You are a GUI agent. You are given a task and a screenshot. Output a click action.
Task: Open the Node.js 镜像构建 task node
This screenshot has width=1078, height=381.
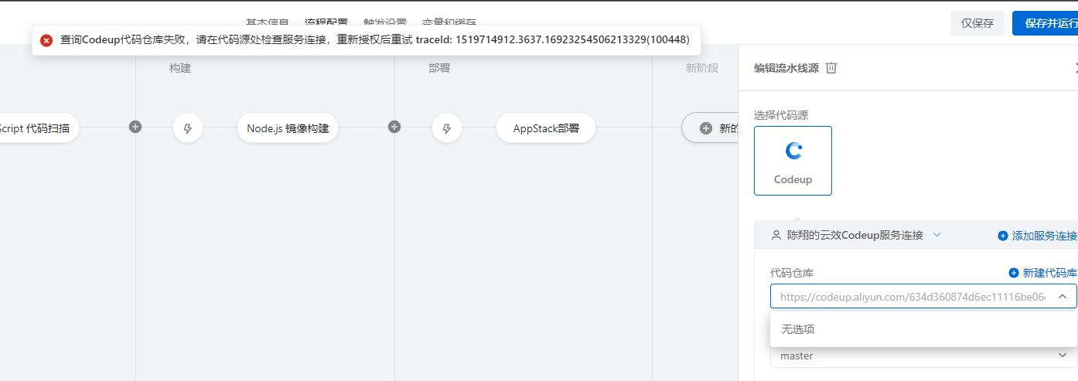tap(288, 128)
